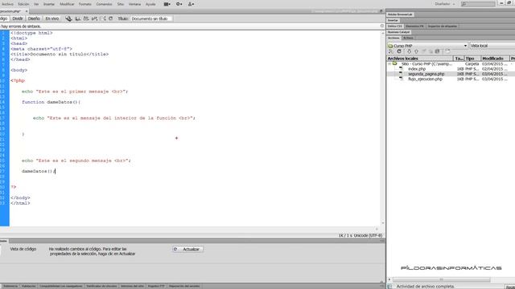Click the file management icon in document toolbar

[77, 18]
